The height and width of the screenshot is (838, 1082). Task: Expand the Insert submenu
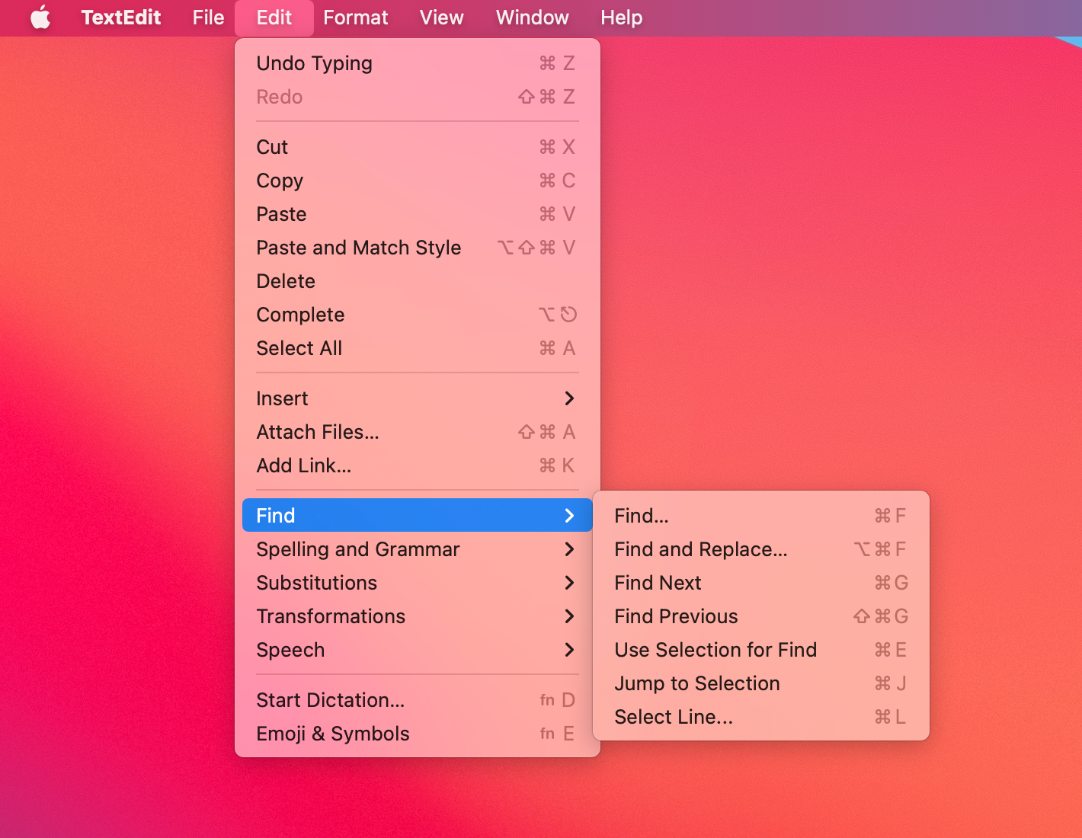tap(418, 398)
